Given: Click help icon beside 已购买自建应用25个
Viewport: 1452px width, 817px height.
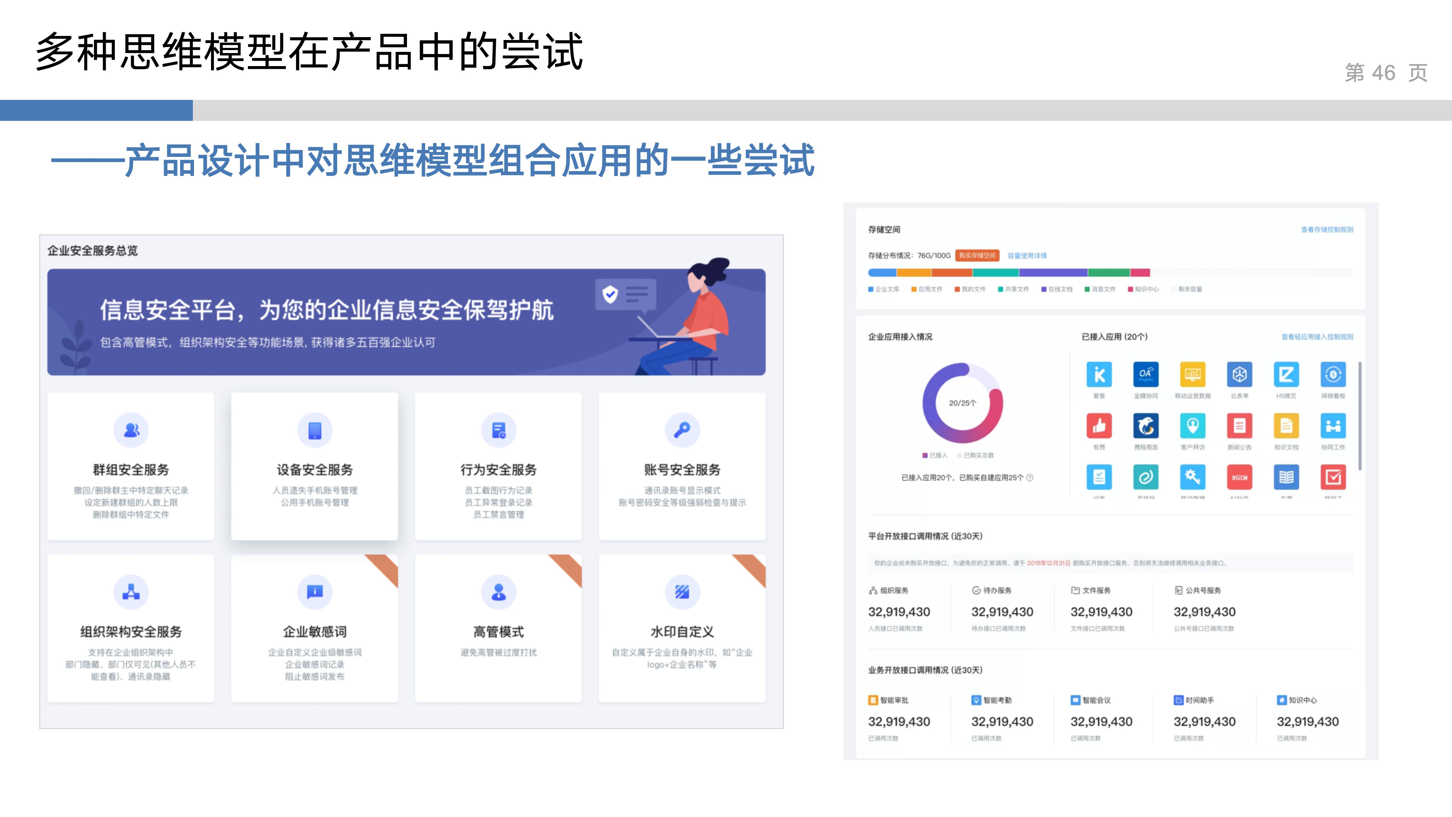Looking at the screenshot, I should click(1030, 477).
